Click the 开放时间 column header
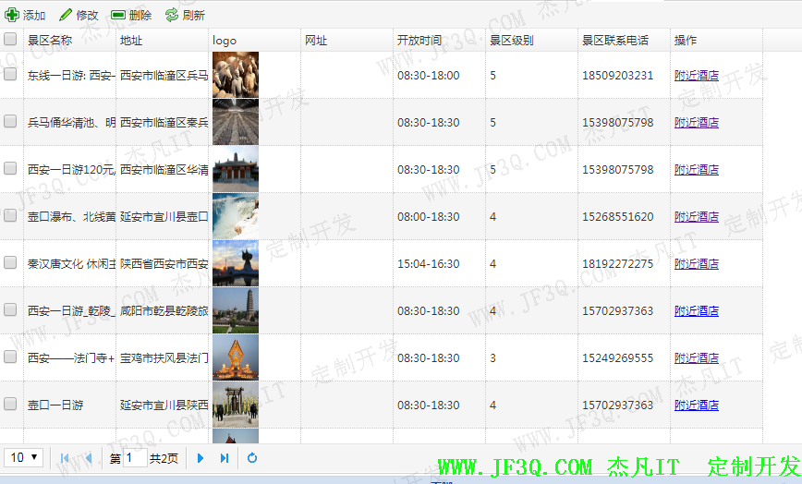Screen dimensions: 802x484 coord(419,41)
